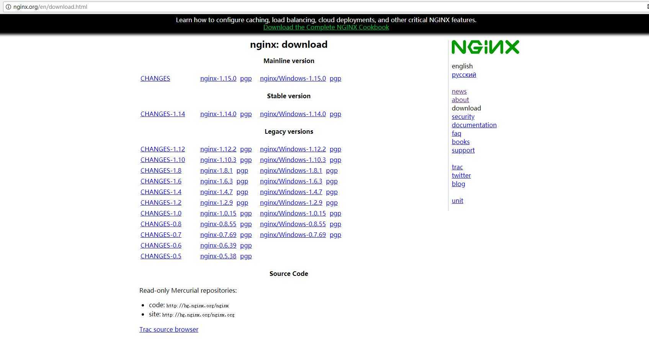Download nginx-1.15.0 source
The width and height of the screenshot is (649, 342).
pyautogui.click(x=218, y=78)
